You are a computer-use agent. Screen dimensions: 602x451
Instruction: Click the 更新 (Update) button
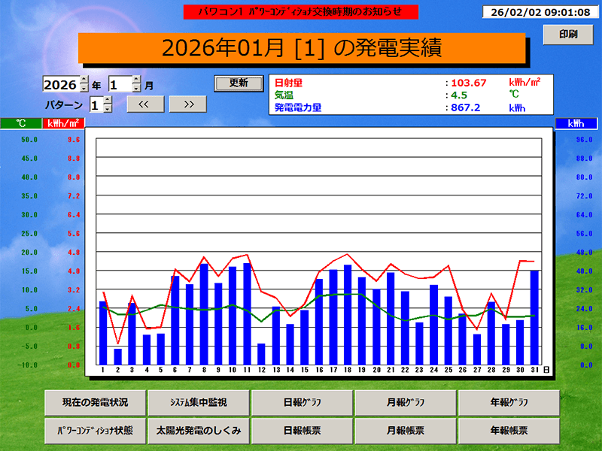[239, 83]
